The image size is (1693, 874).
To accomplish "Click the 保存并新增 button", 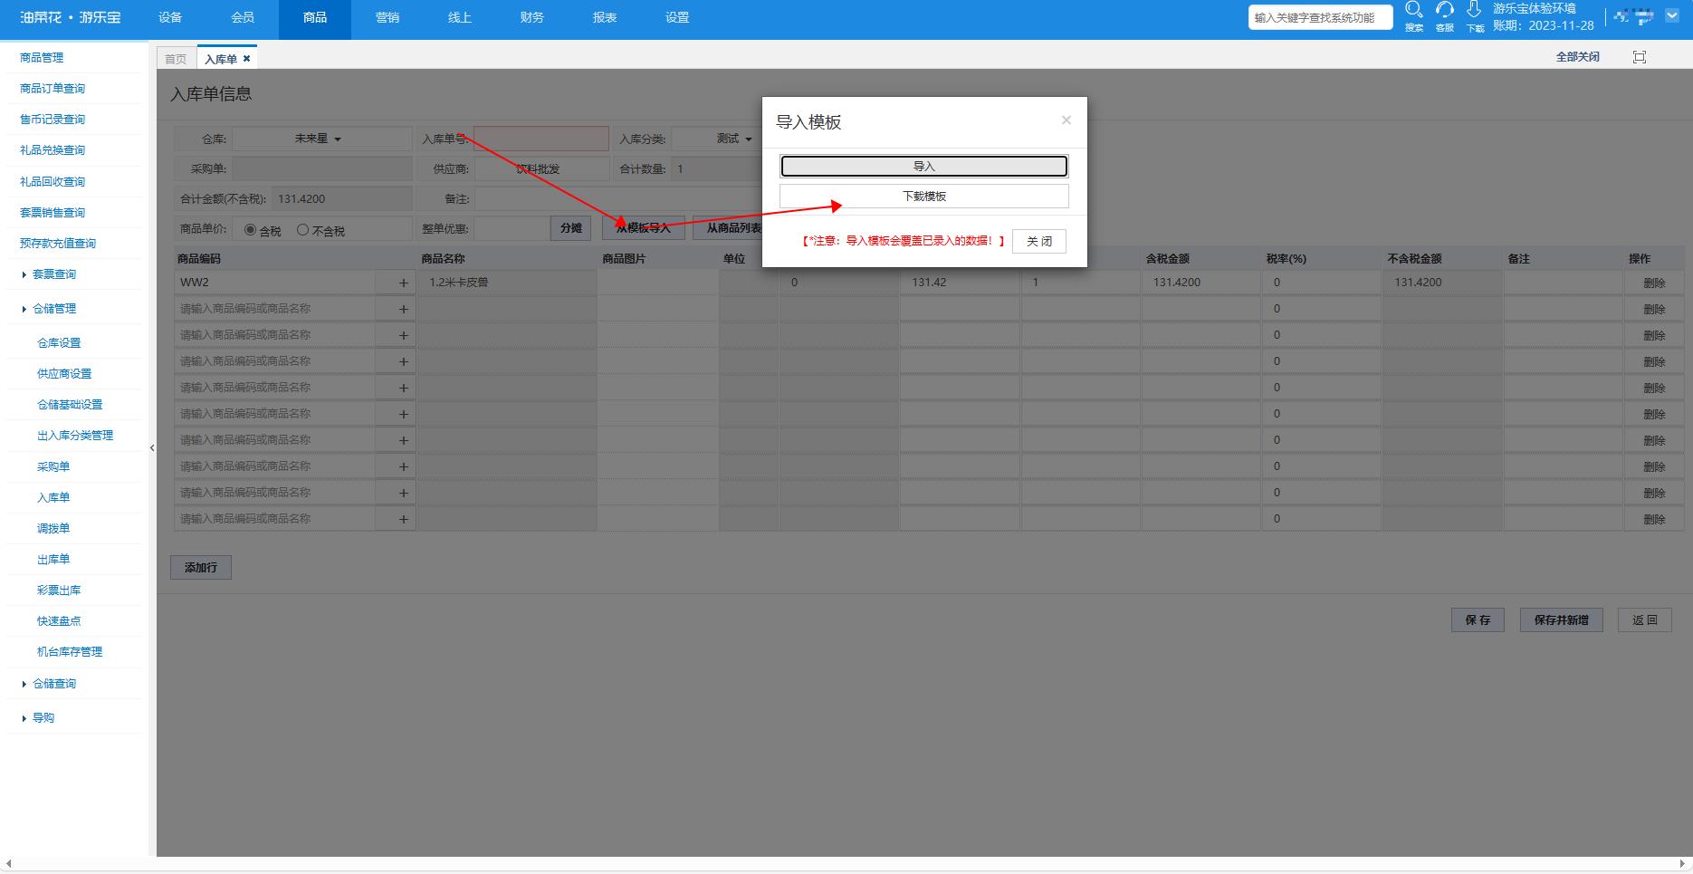I will [1561, 620].
